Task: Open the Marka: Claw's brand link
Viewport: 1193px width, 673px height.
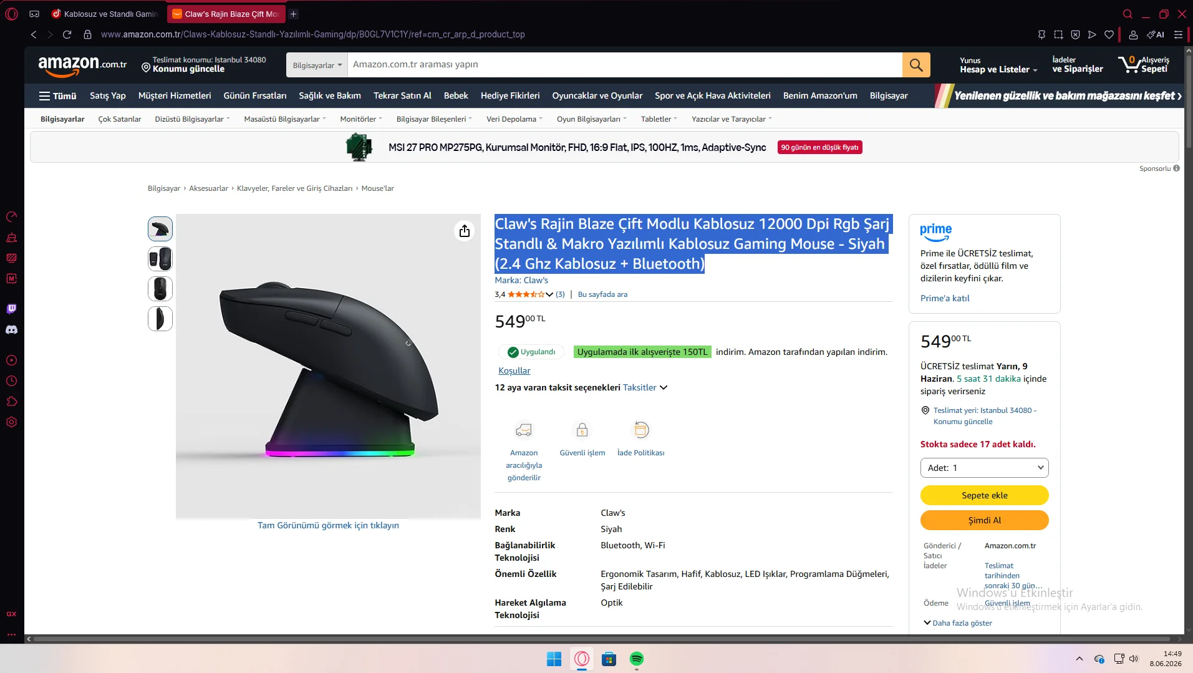Action: click(x=521, y=281)
